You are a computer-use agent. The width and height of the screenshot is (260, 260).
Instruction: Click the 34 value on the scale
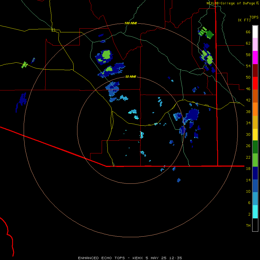(x=248, y=123)
